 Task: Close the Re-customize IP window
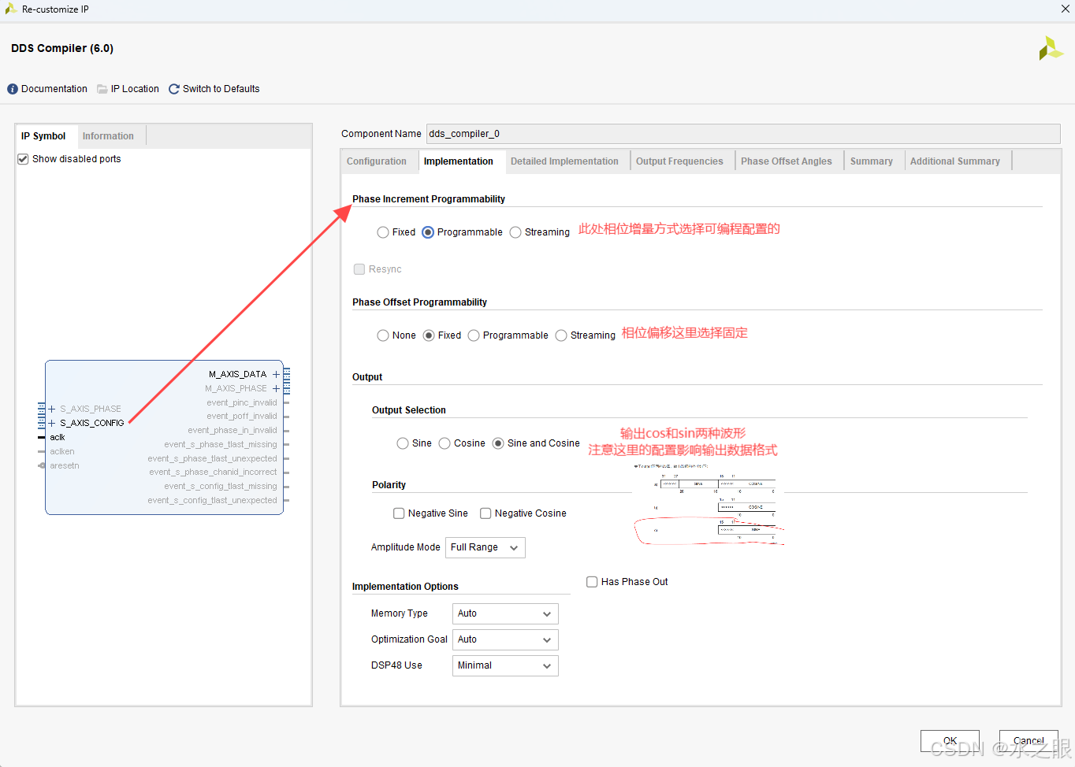pyautogui.click(x=1066, y=9)
